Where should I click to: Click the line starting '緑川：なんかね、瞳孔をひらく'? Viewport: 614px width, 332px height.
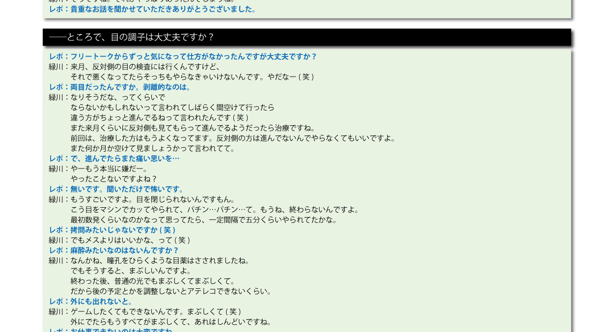pos(150,261)
